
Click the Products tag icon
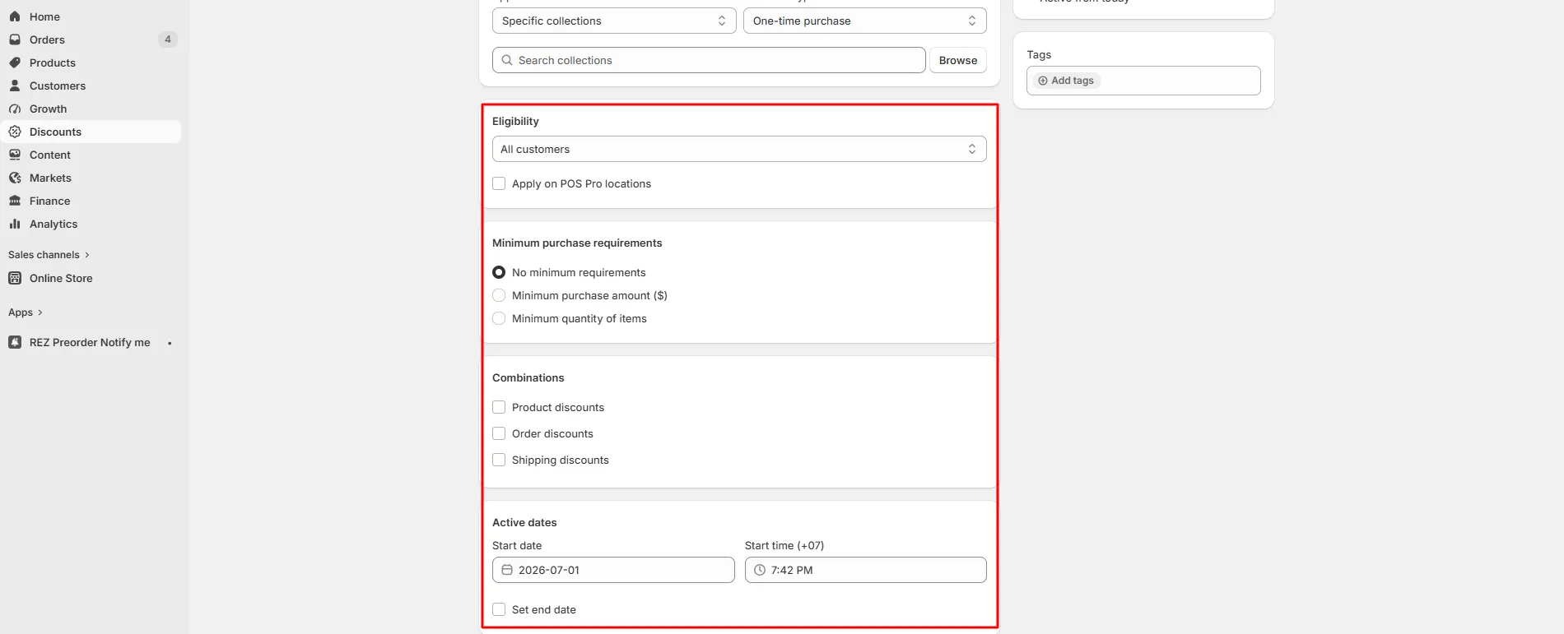point(15,62)
